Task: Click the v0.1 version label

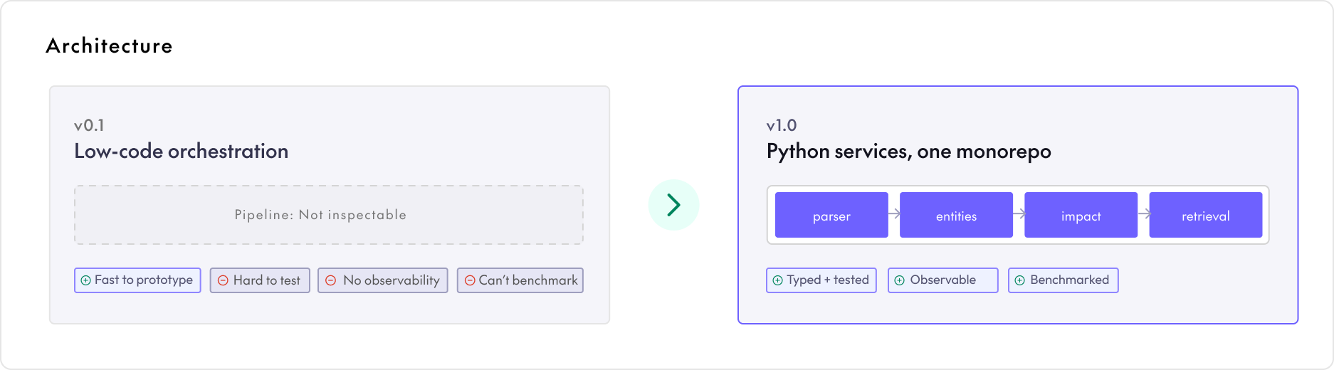Action: 89,125
